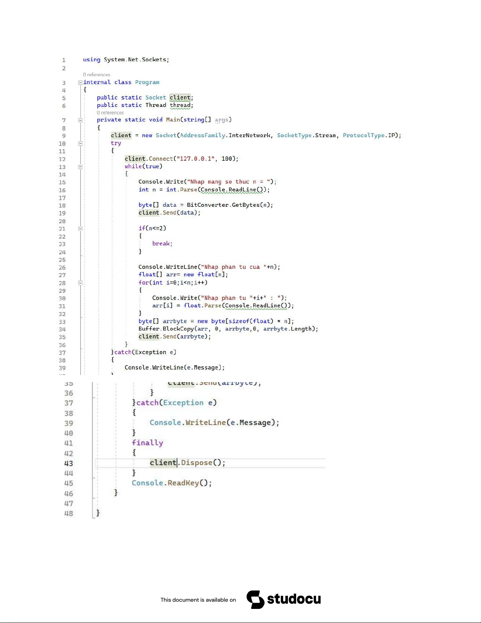Collapse the for loop fold toggle

(x=80, y=283)
